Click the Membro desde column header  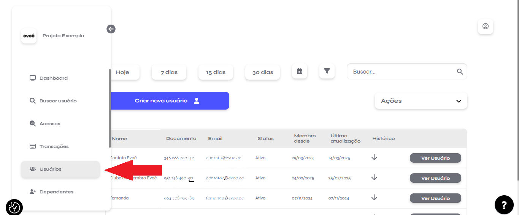(x=305, y=138)
